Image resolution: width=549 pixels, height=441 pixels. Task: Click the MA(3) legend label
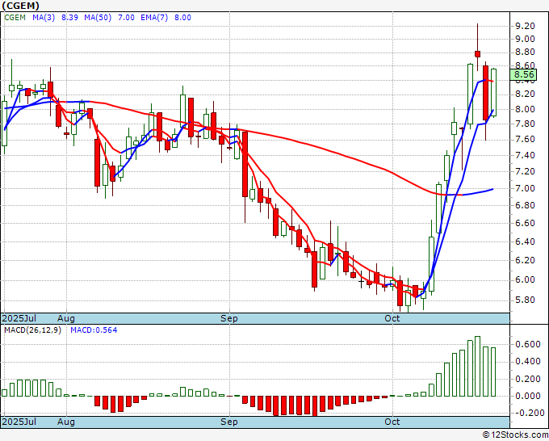tap(44, 18)
